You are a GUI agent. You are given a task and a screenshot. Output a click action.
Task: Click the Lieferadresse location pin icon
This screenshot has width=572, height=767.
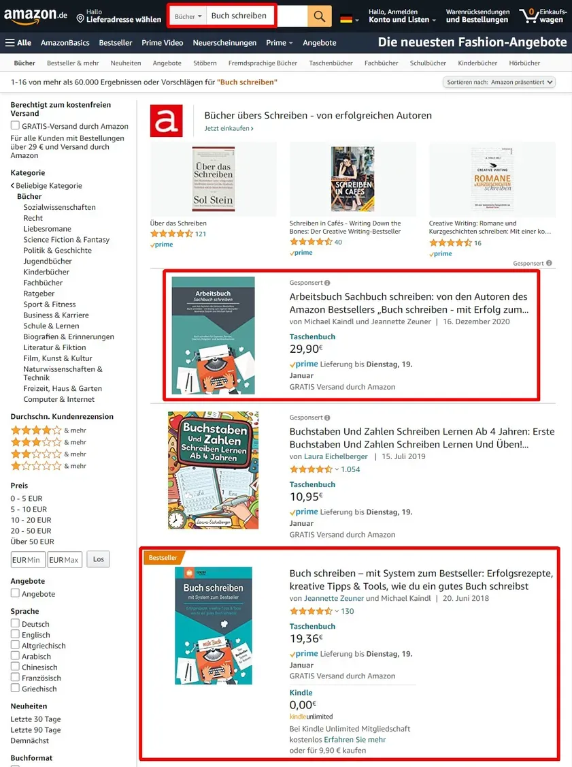[81, 18]
